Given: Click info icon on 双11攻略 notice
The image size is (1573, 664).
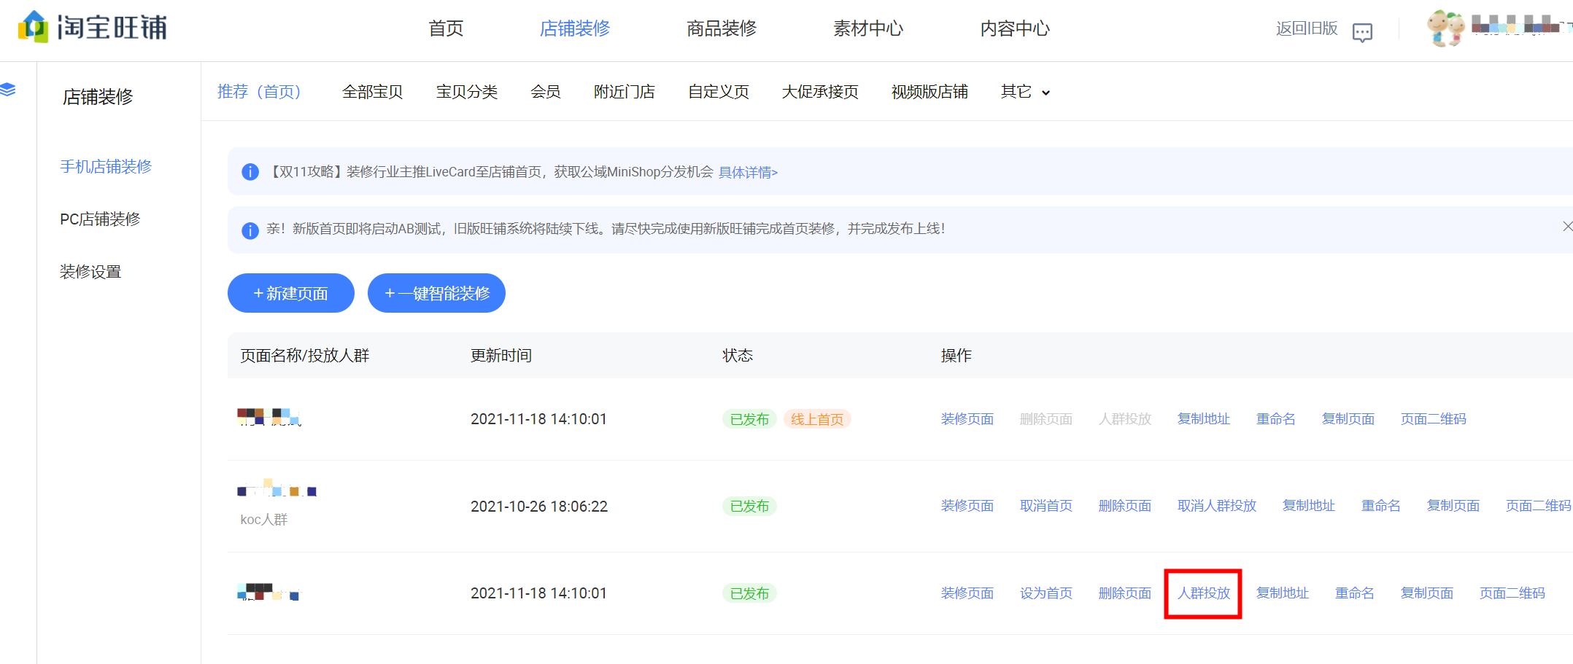Looking at the screenshot, I should pyautogui.click(x=250, y=172).
